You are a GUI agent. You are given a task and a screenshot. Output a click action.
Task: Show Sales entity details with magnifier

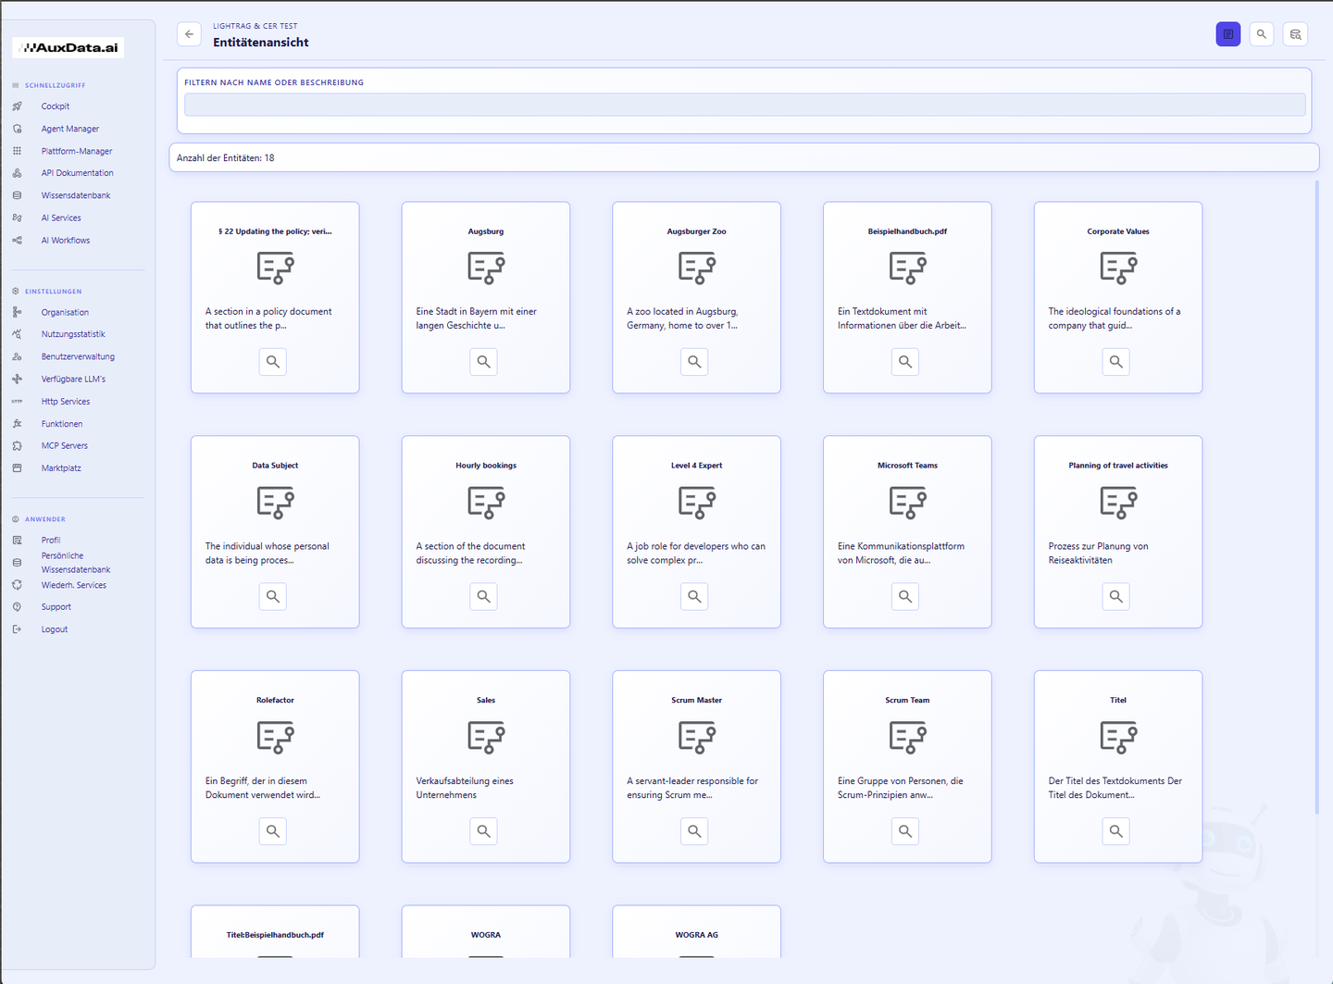coord(484,831)
